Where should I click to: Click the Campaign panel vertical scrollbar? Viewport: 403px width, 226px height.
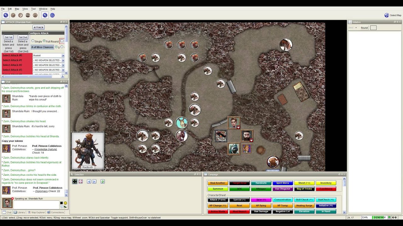click(x=344, y=196)
